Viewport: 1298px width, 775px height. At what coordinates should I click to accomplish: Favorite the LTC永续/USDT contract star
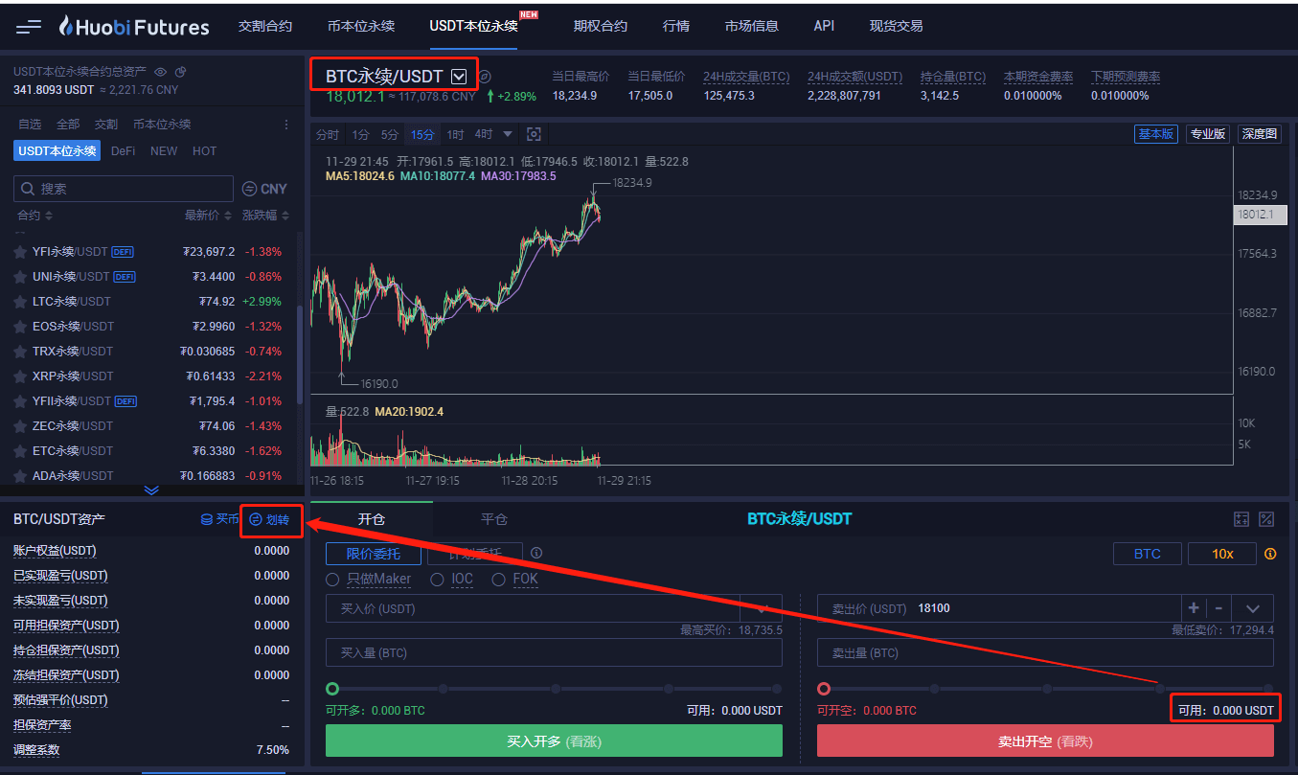(19, 302)
